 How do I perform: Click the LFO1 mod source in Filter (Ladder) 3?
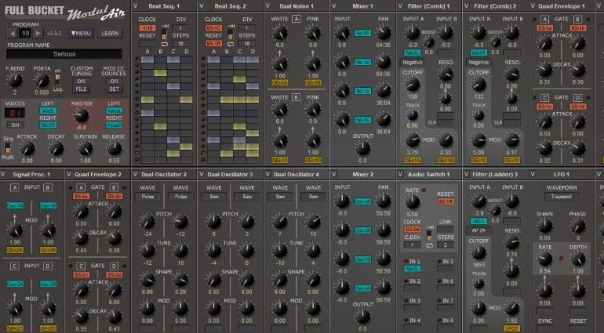click(512, 329)
